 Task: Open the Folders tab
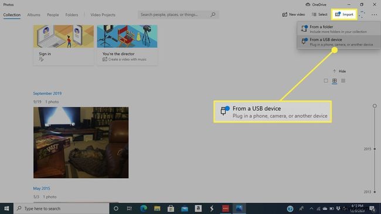(72, 15)
